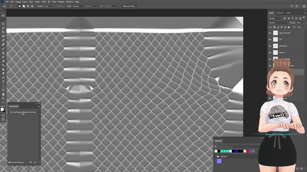Select the Magic Wand selection tool
Viewport: 307px width, 172px height.
pyautogui.click(x=3, y=28)
